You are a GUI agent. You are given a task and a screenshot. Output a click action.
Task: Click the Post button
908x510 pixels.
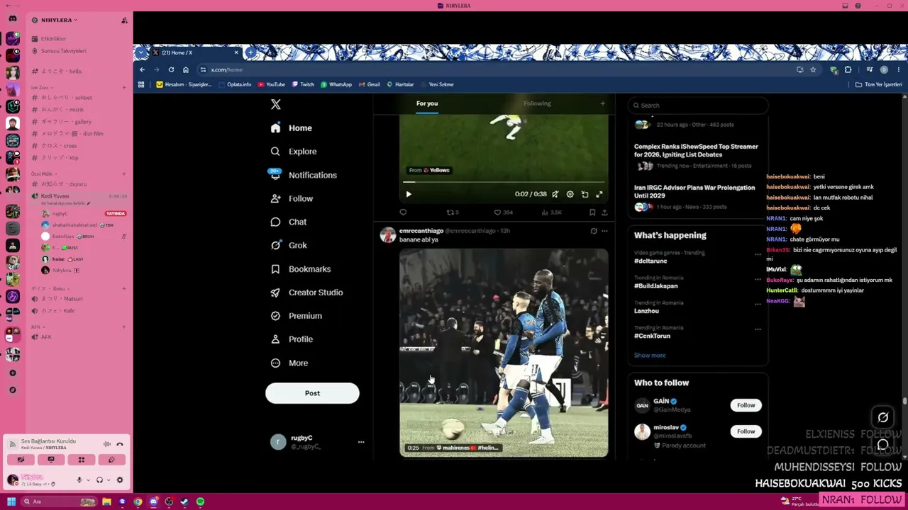(312, 393)
